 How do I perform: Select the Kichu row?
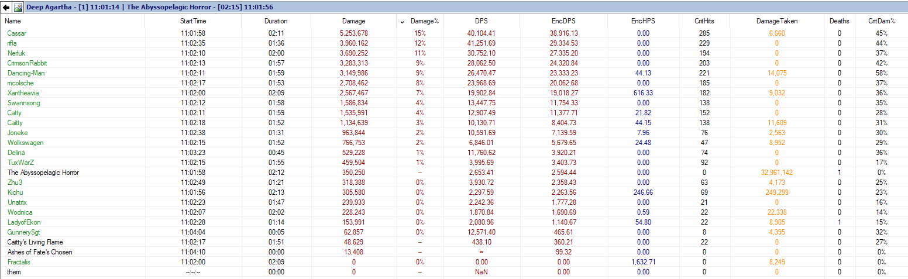[454, 192]
